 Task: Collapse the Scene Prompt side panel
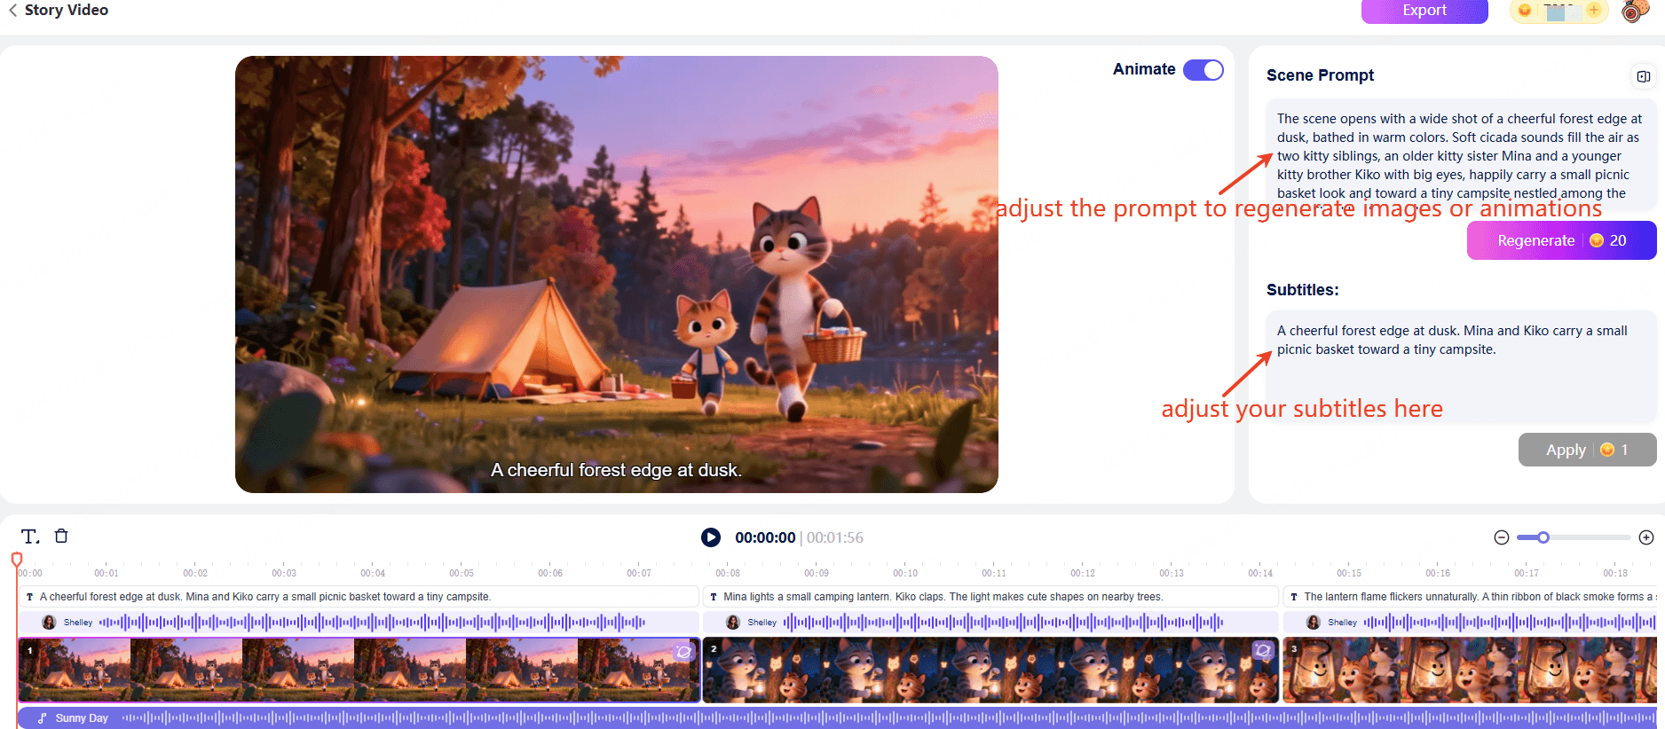click(x=1644, y=76)
